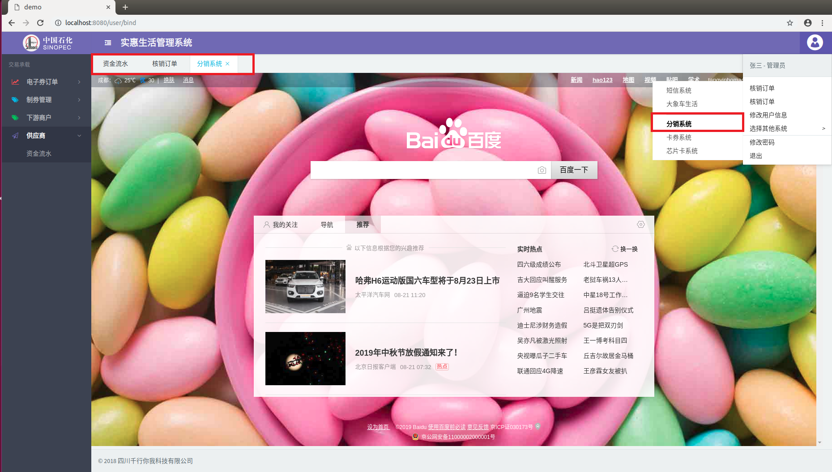View site information icon in address bar
Image resolution: width=832 pixels, height=472 pixels.
[x=58, y=23]
